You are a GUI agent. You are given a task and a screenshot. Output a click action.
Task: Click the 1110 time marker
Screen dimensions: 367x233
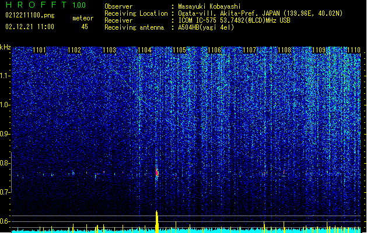pyautogui.click(x=354, y=50)
